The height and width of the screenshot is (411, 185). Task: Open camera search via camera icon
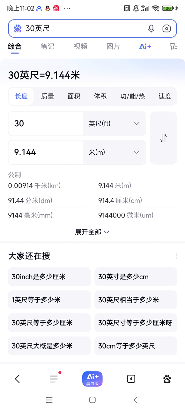pos(166,28)
